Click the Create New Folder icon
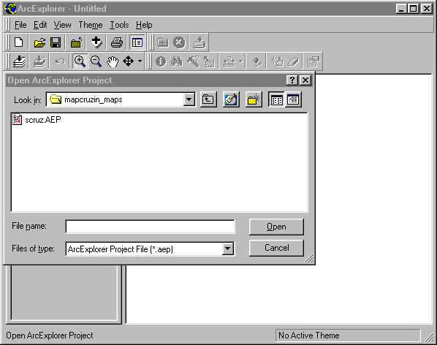 pos(254,99)
